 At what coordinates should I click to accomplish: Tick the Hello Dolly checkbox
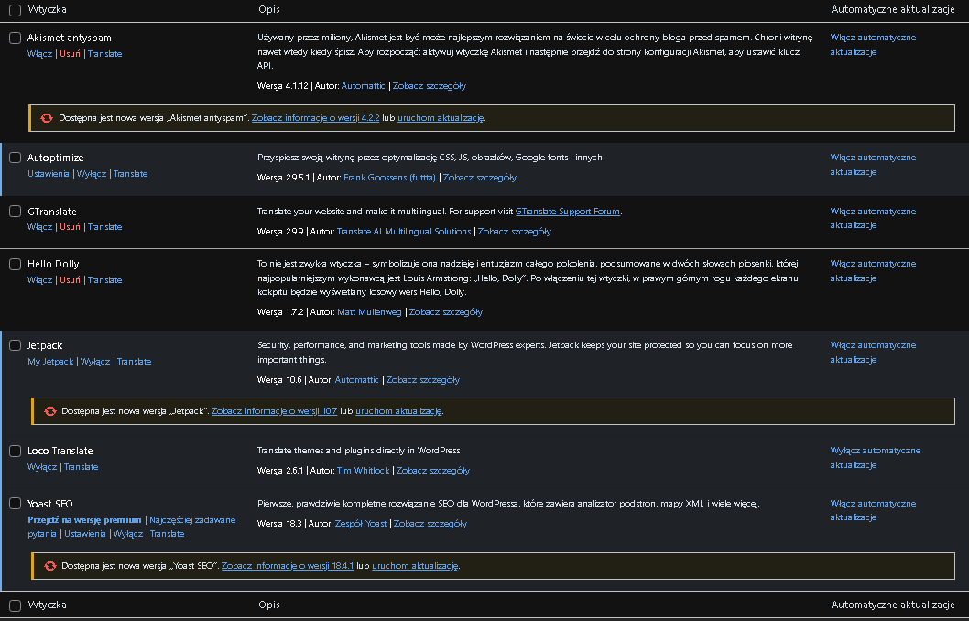(x=15, y=264)
